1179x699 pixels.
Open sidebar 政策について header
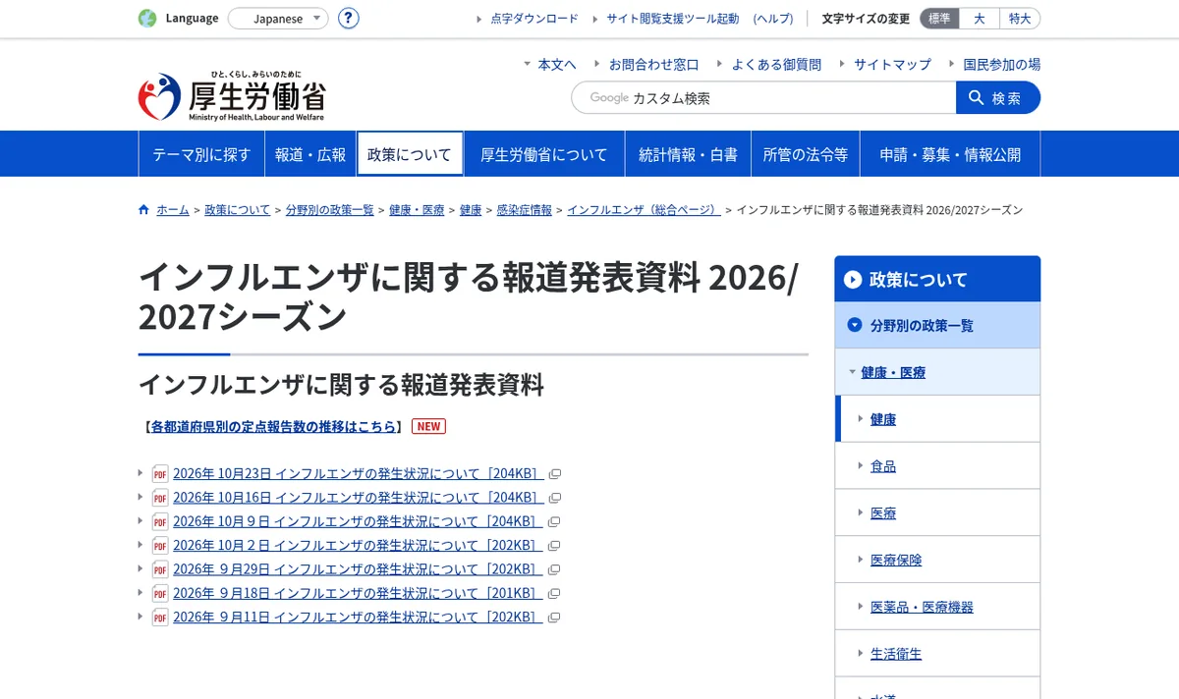click(937, 279)
